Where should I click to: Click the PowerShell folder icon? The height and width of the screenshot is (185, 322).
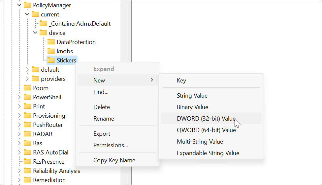(x=27, y=97)
